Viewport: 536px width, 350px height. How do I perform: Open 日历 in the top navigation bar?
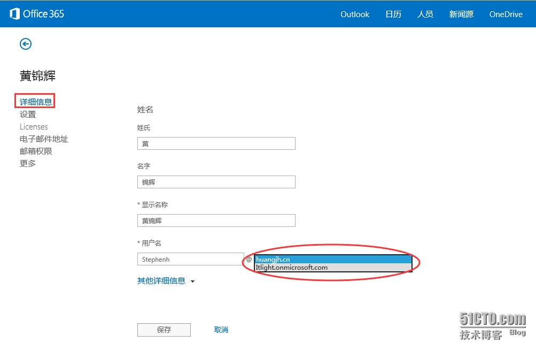(x=393, y=14)
